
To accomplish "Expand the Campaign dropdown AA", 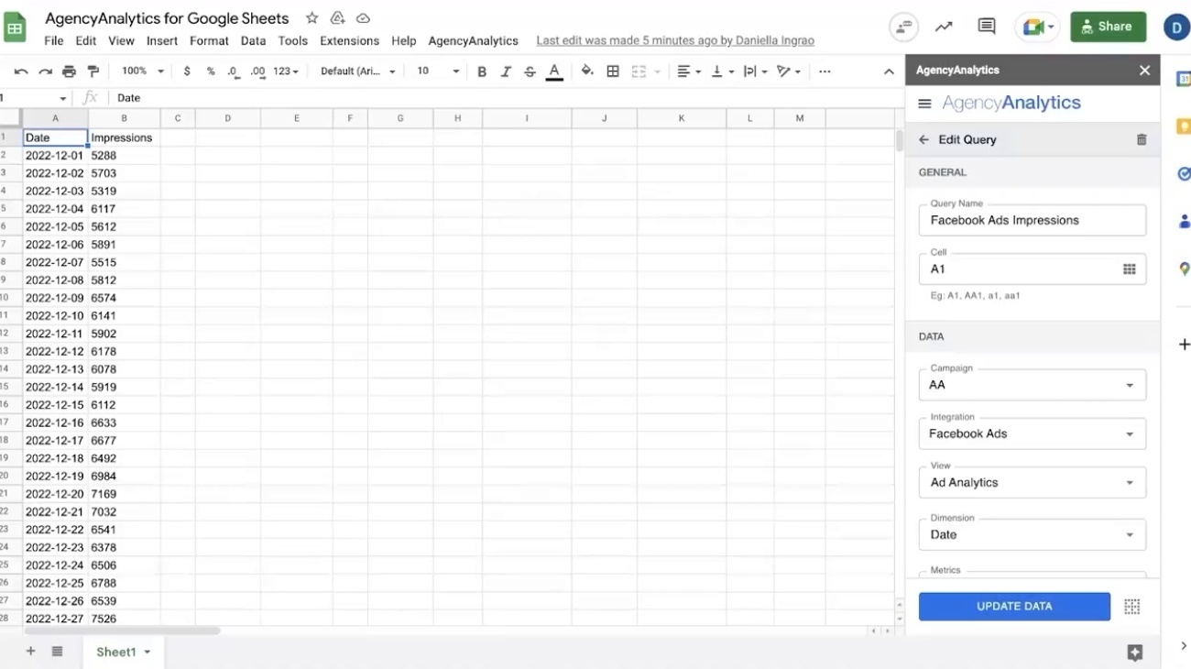I will click(x=1033, y=385).
